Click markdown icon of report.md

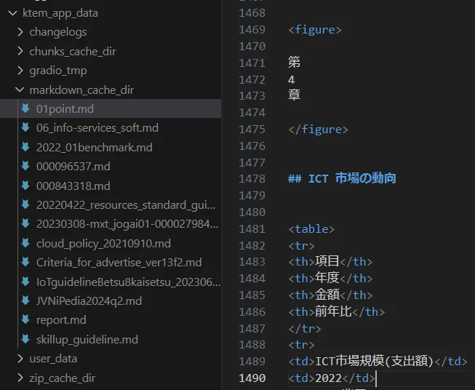[x=25, y=319]
